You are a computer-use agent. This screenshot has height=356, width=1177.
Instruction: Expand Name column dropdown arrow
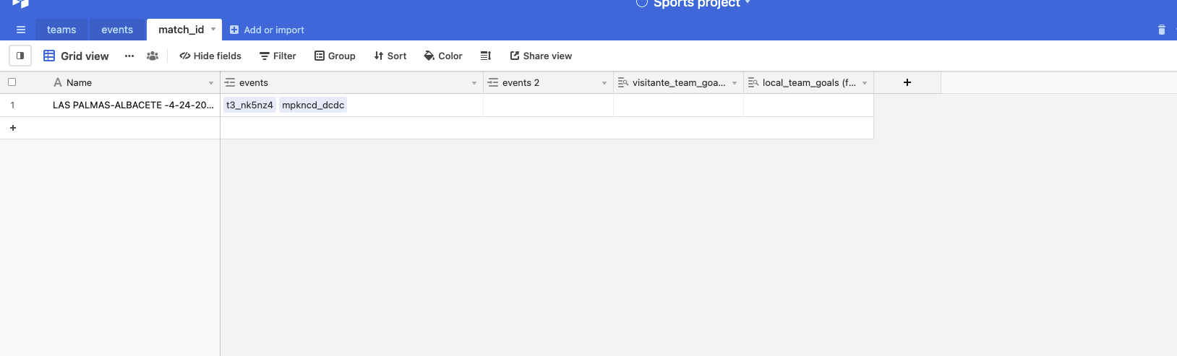pyautogui.click(x=211, y=83)
